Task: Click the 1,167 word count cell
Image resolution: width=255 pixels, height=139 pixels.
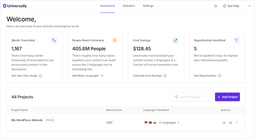Action: tap(109, 123)
